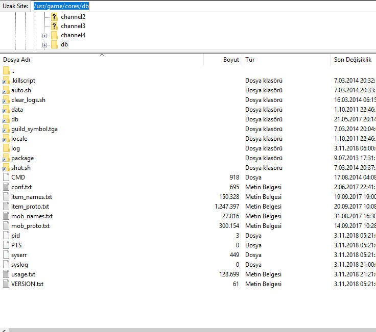Click the Uzak Site path input field
The height and width of the screenshot is (332, 376).
203,6
